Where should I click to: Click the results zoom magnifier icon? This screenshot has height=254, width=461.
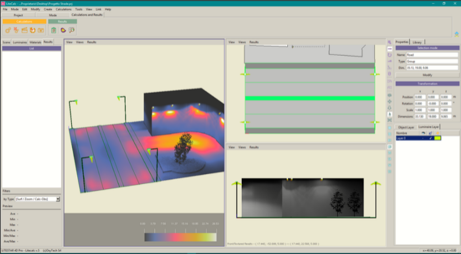[71, 30]
